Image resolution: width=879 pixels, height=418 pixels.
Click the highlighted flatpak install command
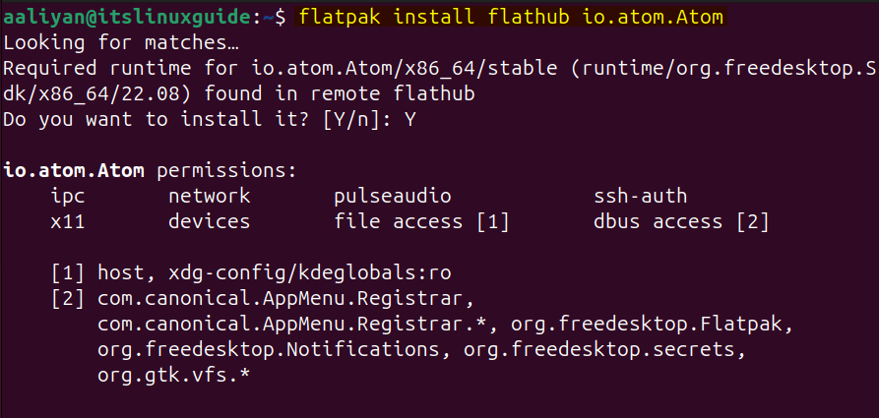512,18
